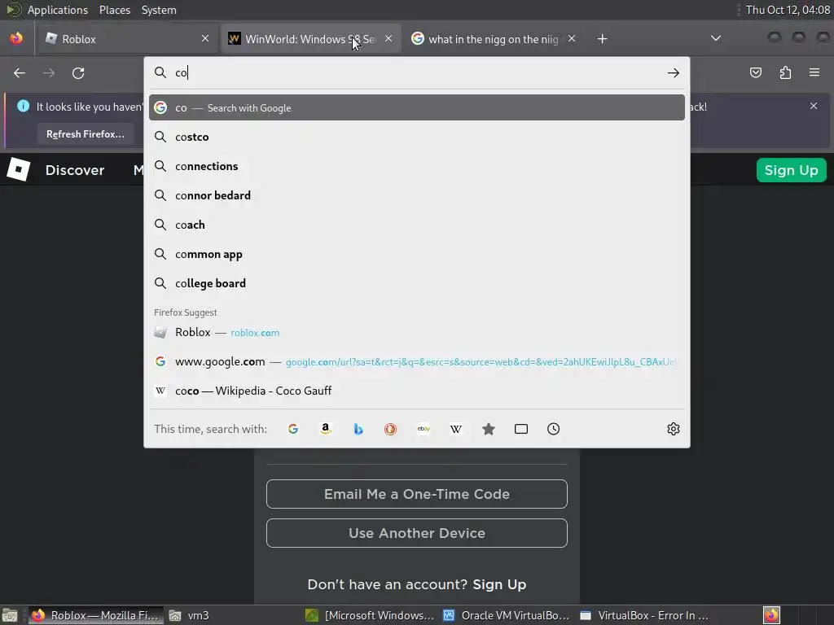
Task: Click Email Me a One-Time Code
Action: [417, 494]
